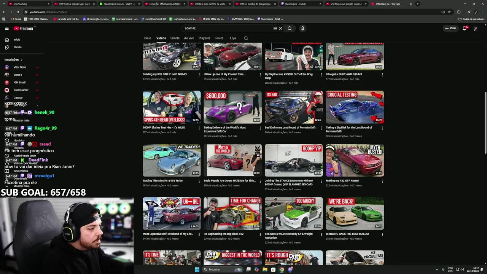
Task: Open the Loja channel tab
Action: point(233,38)
